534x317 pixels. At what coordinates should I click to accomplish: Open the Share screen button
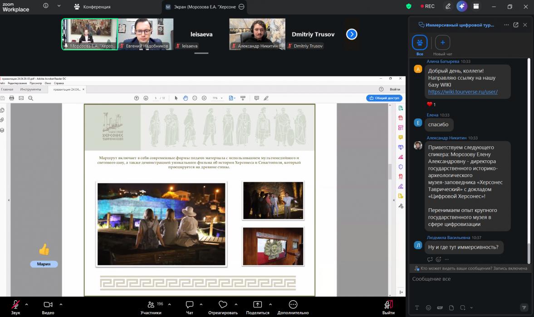tap(257, 307)
